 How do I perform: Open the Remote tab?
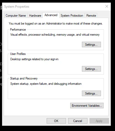[91, 16]
